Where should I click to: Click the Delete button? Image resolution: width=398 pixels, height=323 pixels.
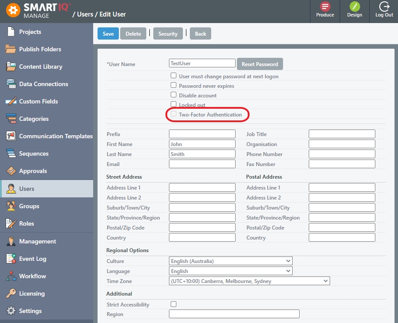[133, 33]
